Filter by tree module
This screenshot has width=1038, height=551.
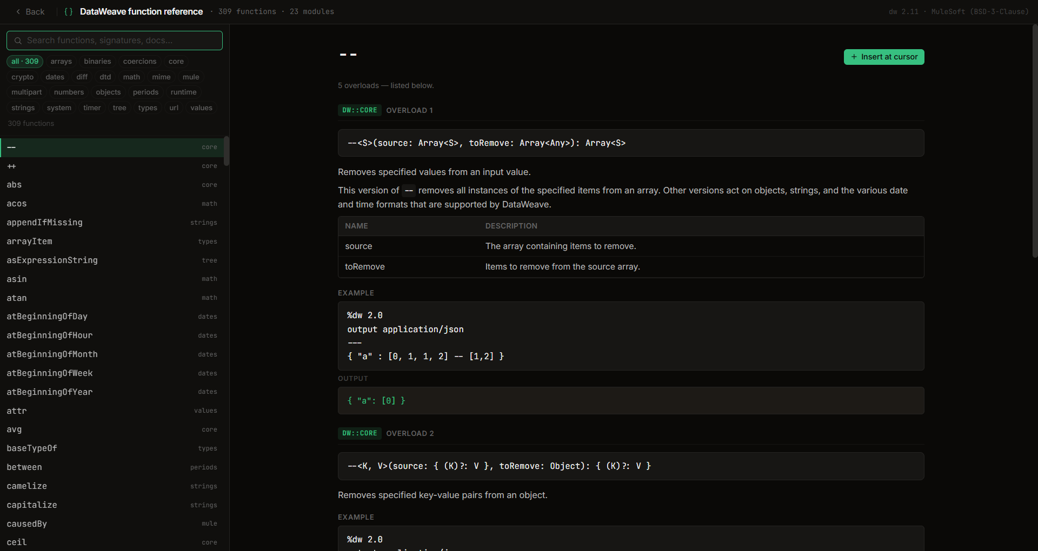(x=119, y=108)
